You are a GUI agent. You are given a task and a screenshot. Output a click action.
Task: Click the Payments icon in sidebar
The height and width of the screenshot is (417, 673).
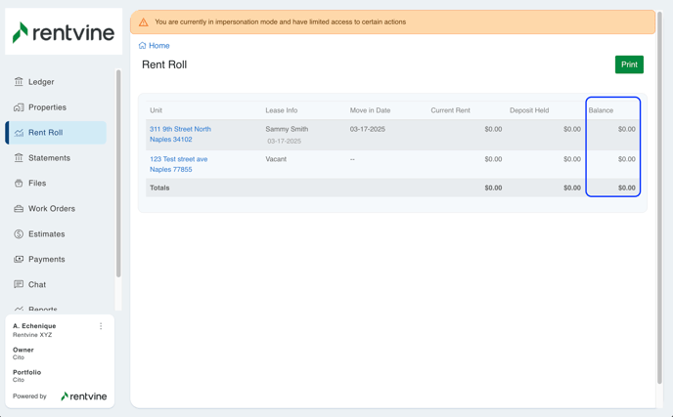pos(19,260)
